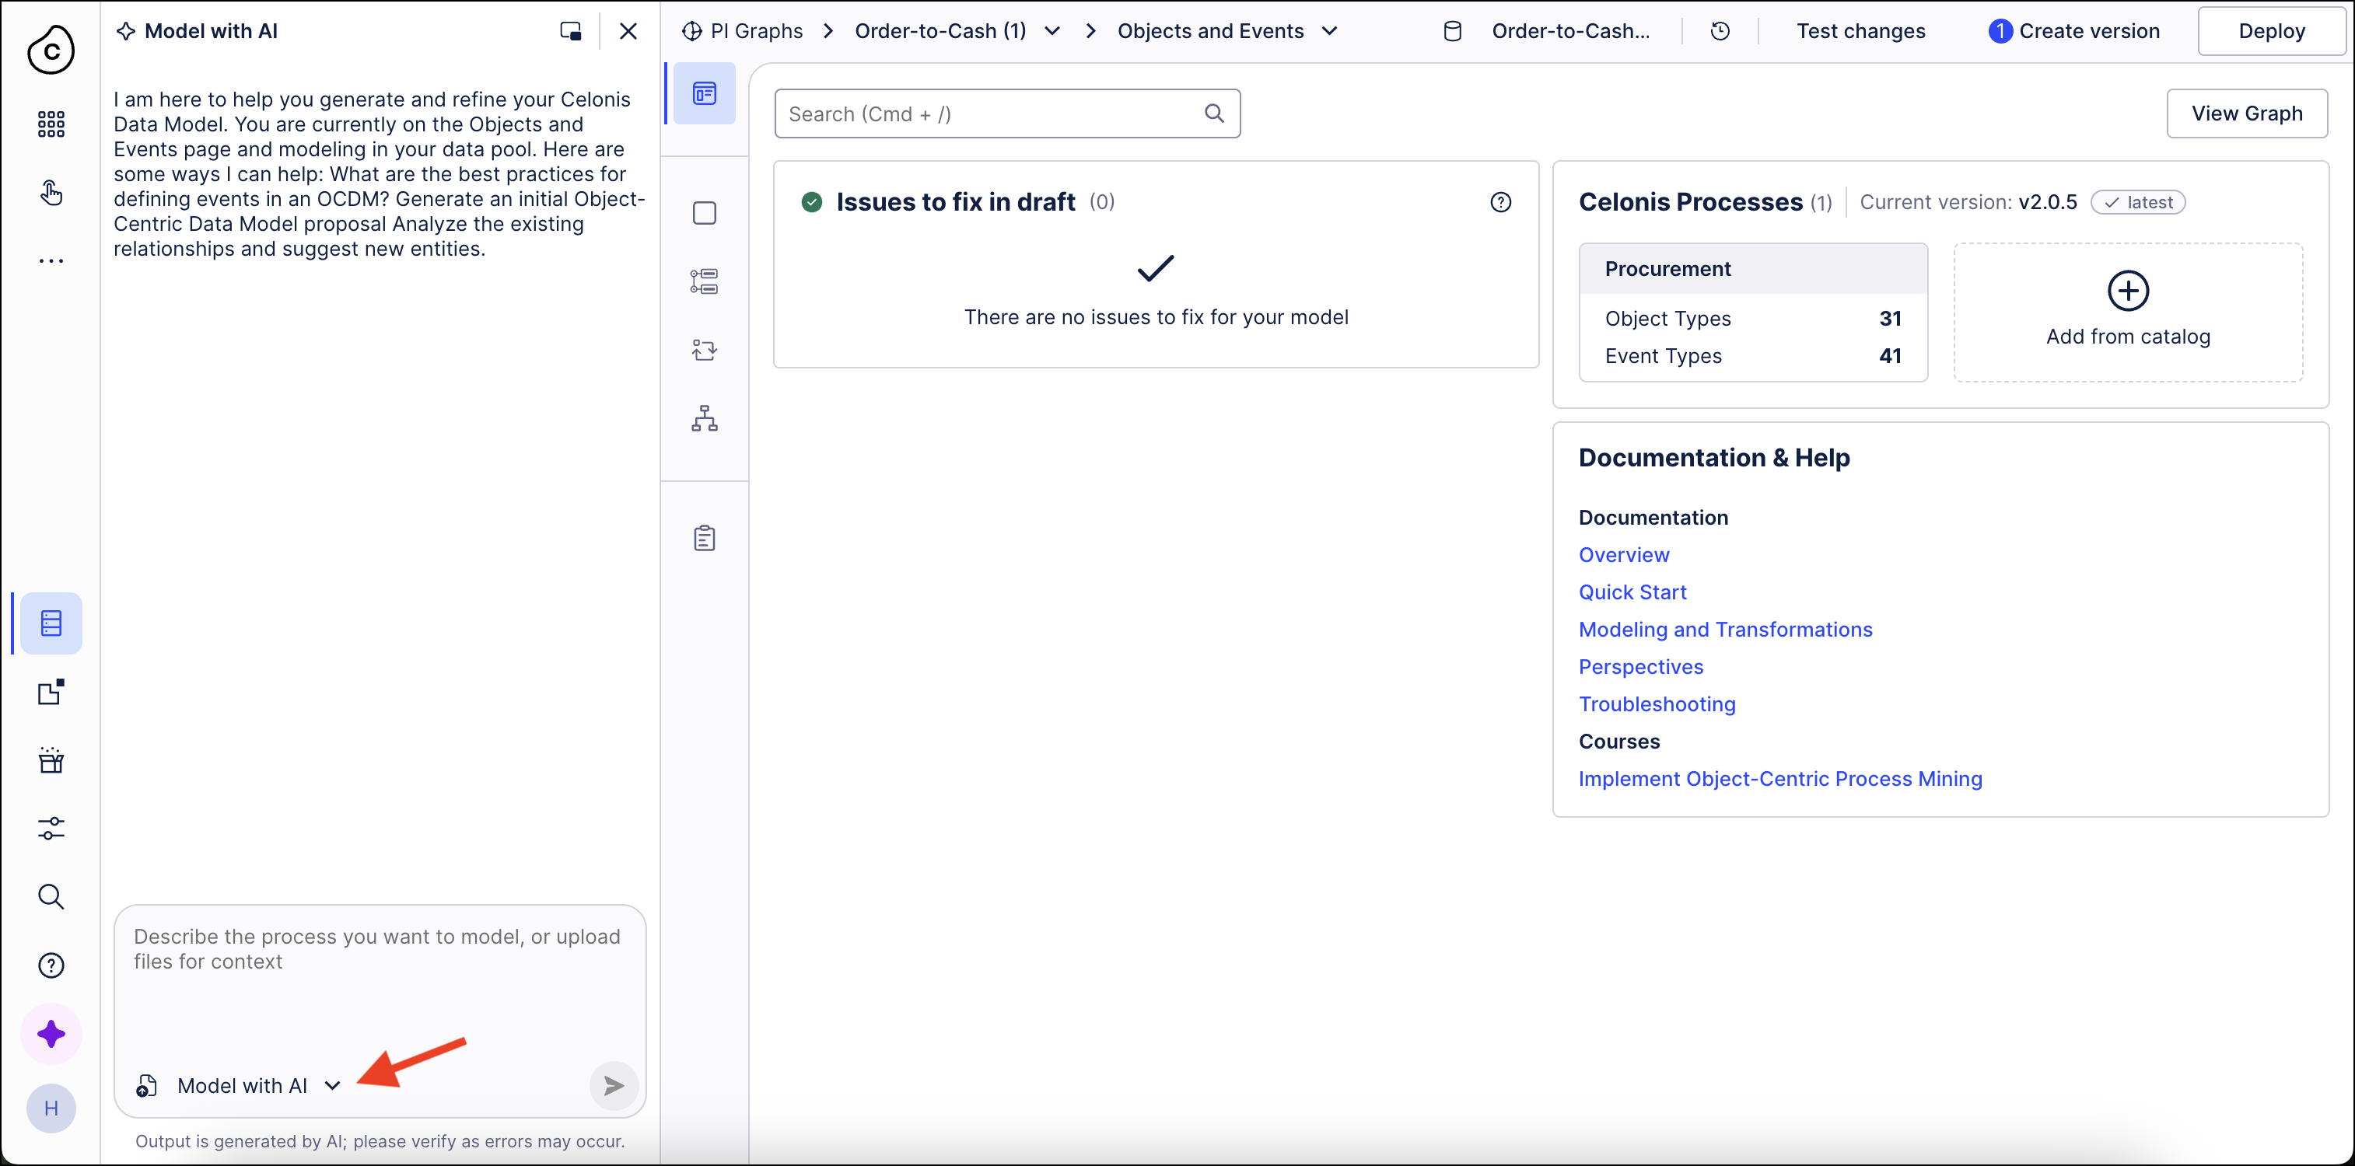Click the latest version badge
This screenshot has width=2355, height=1166.
2137,202
